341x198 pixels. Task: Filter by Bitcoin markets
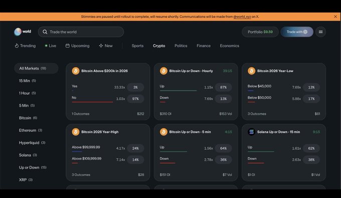(28, 118)
